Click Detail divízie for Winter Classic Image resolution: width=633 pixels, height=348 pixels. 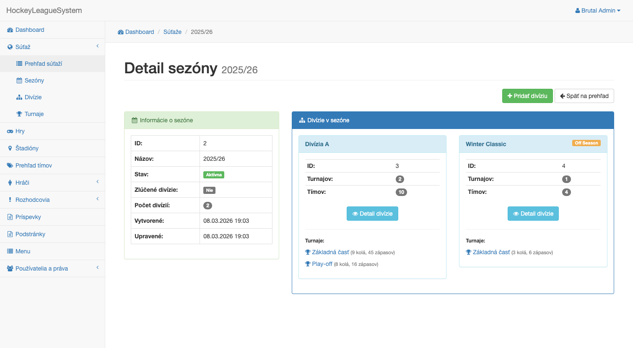[533, 214]
